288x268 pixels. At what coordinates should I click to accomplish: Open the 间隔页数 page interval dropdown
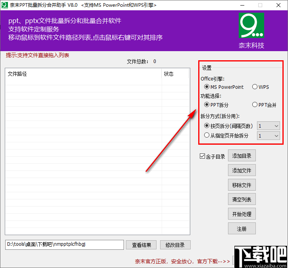coord(269,126)
